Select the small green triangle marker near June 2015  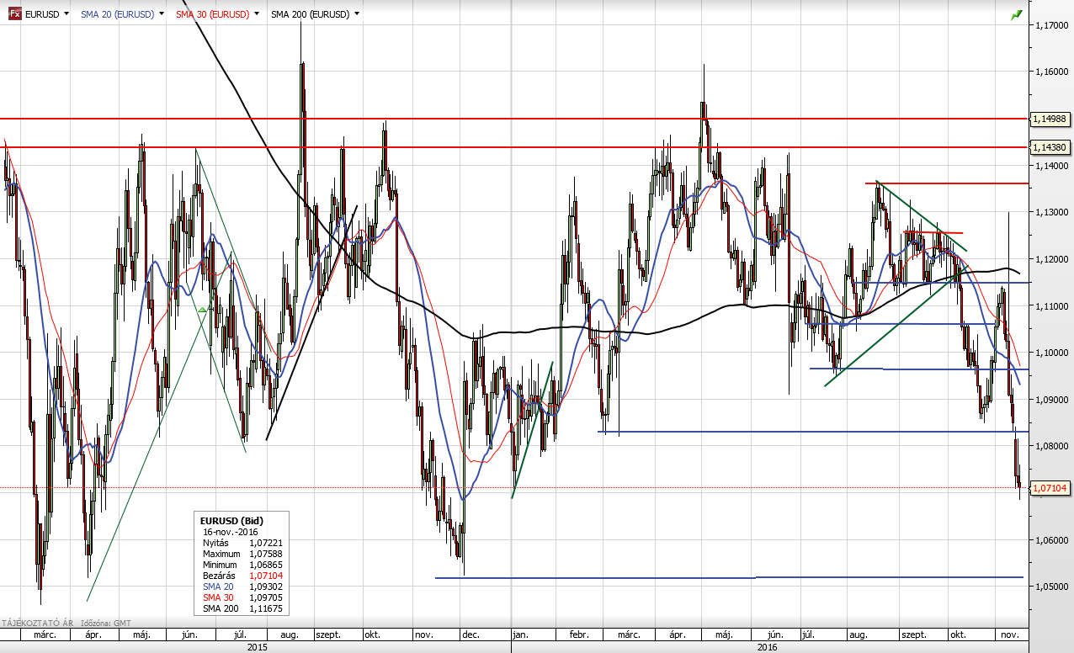click(x=202, y=311)
